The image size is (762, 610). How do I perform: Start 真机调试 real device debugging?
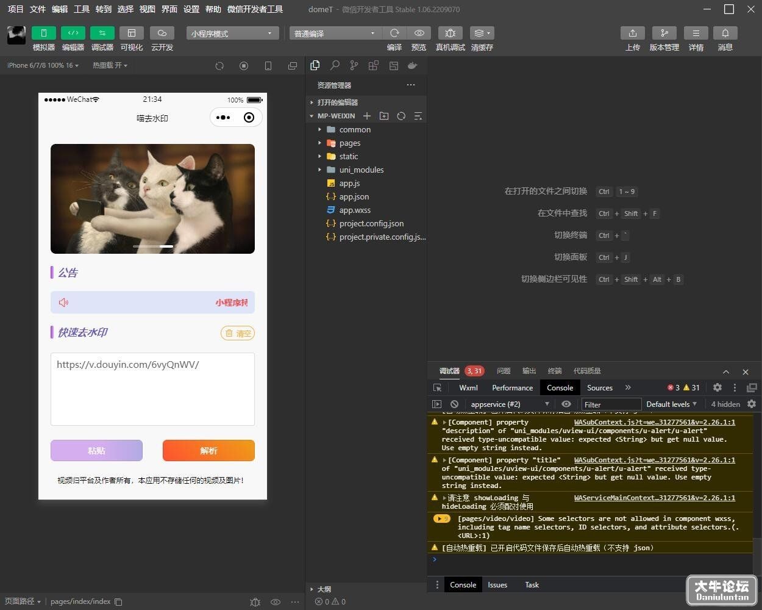450,33
